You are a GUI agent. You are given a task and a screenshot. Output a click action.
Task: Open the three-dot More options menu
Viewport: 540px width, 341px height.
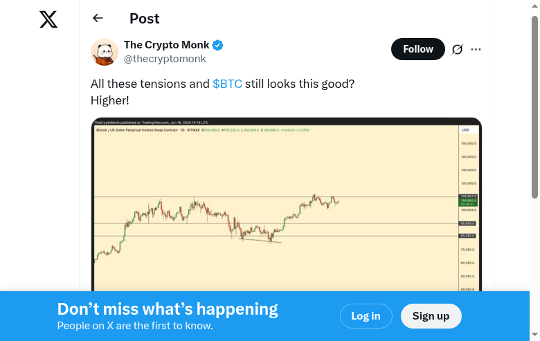point(476,49)
